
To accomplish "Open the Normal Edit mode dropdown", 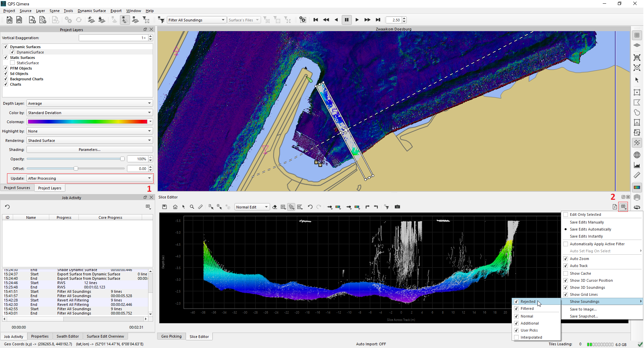I will 252,207.
